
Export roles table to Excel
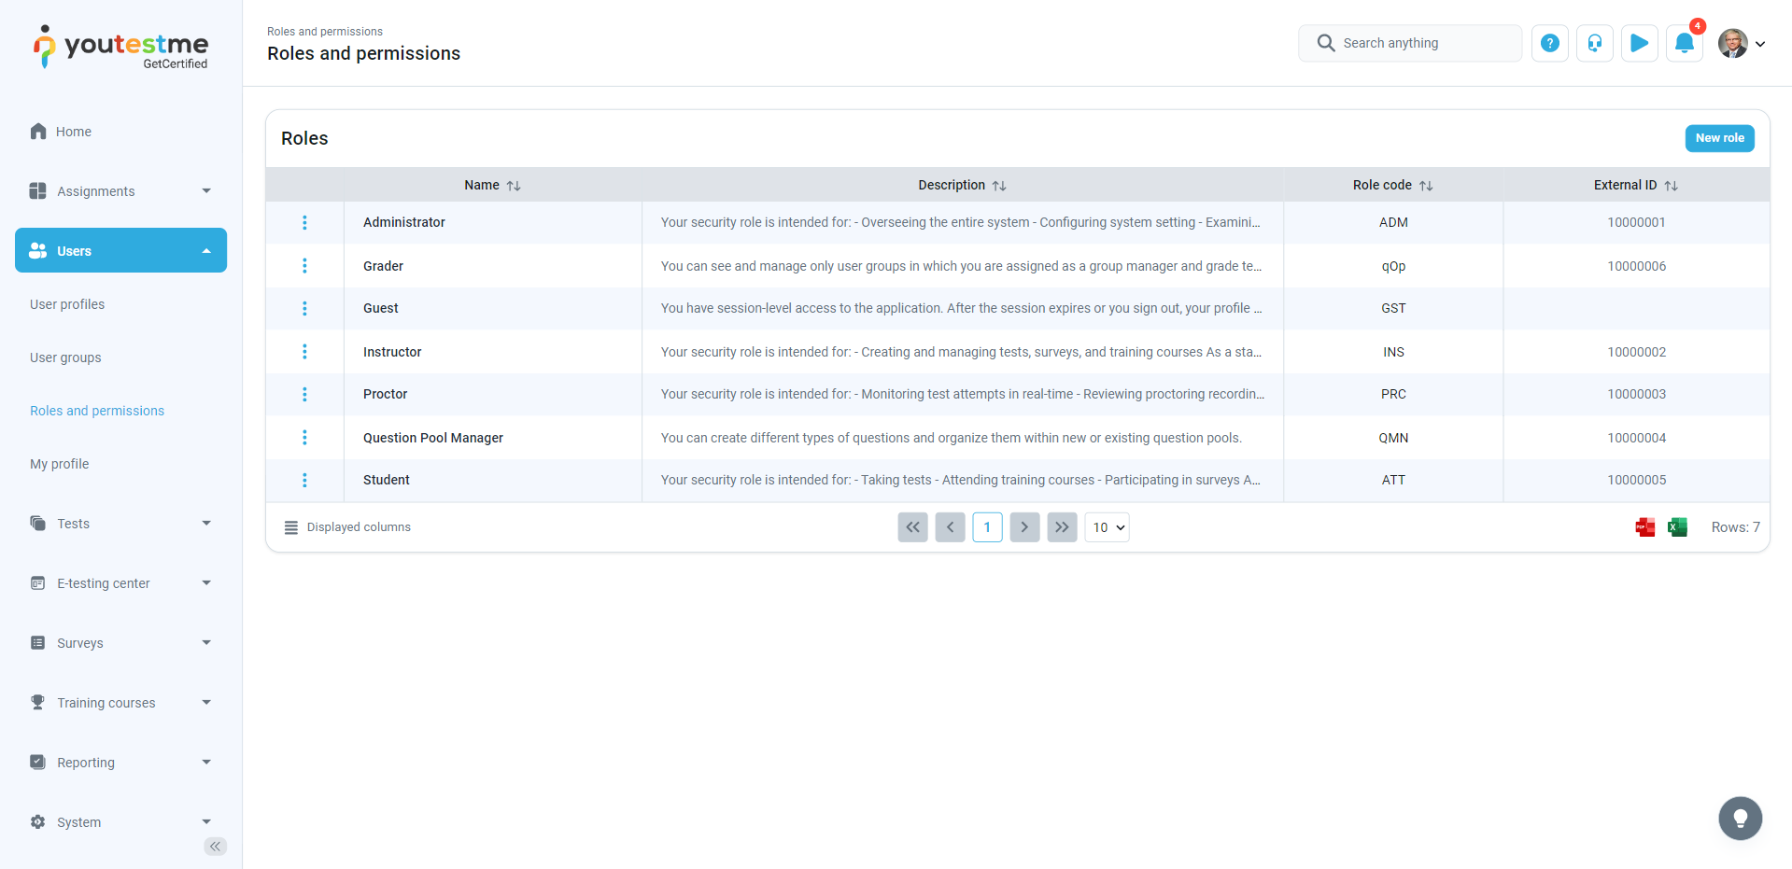tap(1677, 527)
